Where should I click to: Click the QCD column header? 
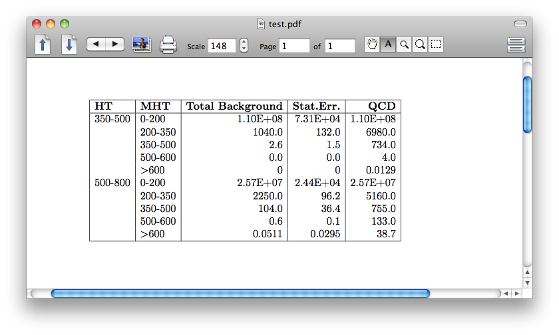tap(382, 106)
